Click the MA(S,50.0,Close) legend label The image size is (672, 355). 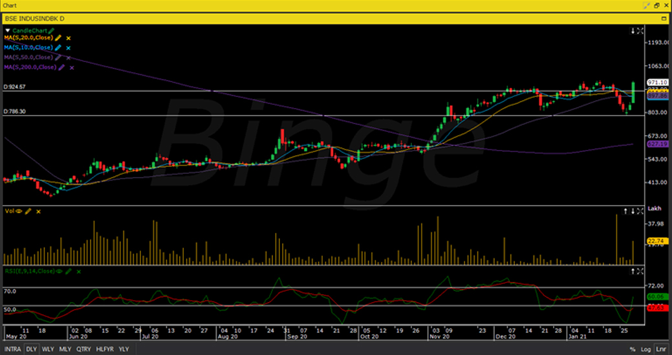point(28,58)
